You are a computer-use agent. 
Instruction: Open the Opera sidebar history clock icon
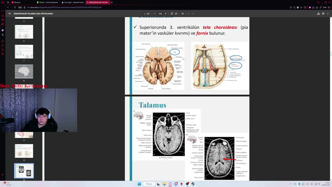pyautogui.click(x=3, y=45)
